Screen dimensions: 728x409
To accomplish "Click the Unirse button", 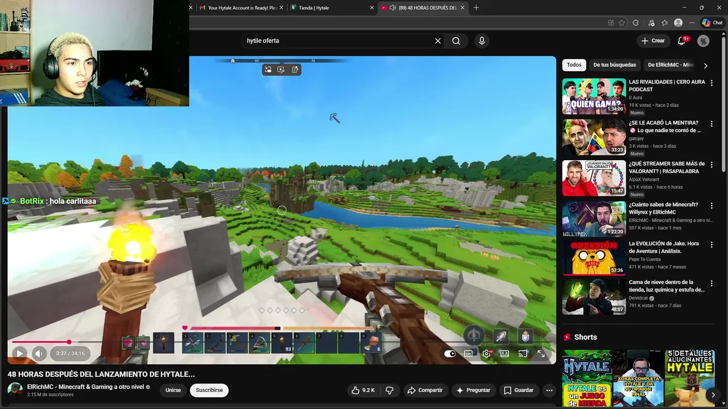I will tap(173, 390).
